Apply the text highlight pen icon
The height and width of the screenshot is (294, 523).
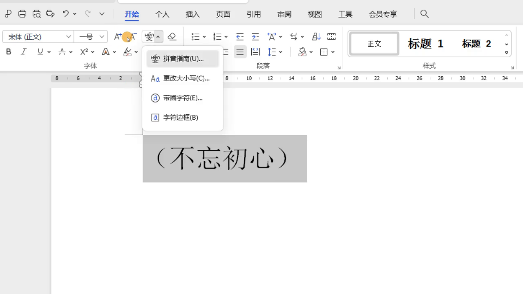127,52
